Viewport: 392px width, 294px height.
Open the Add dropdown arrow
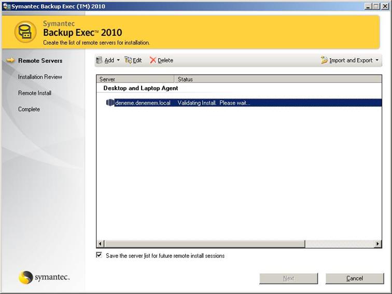118,60
